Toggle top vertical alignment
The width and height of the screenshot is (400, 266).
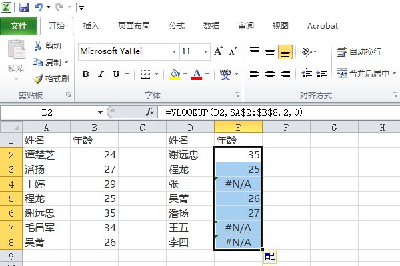pos(255,51)
